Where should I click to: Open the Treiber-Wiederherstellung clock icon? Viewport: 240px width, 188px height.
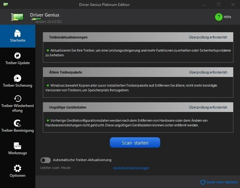pyautogui.click(x=18, y=99)
